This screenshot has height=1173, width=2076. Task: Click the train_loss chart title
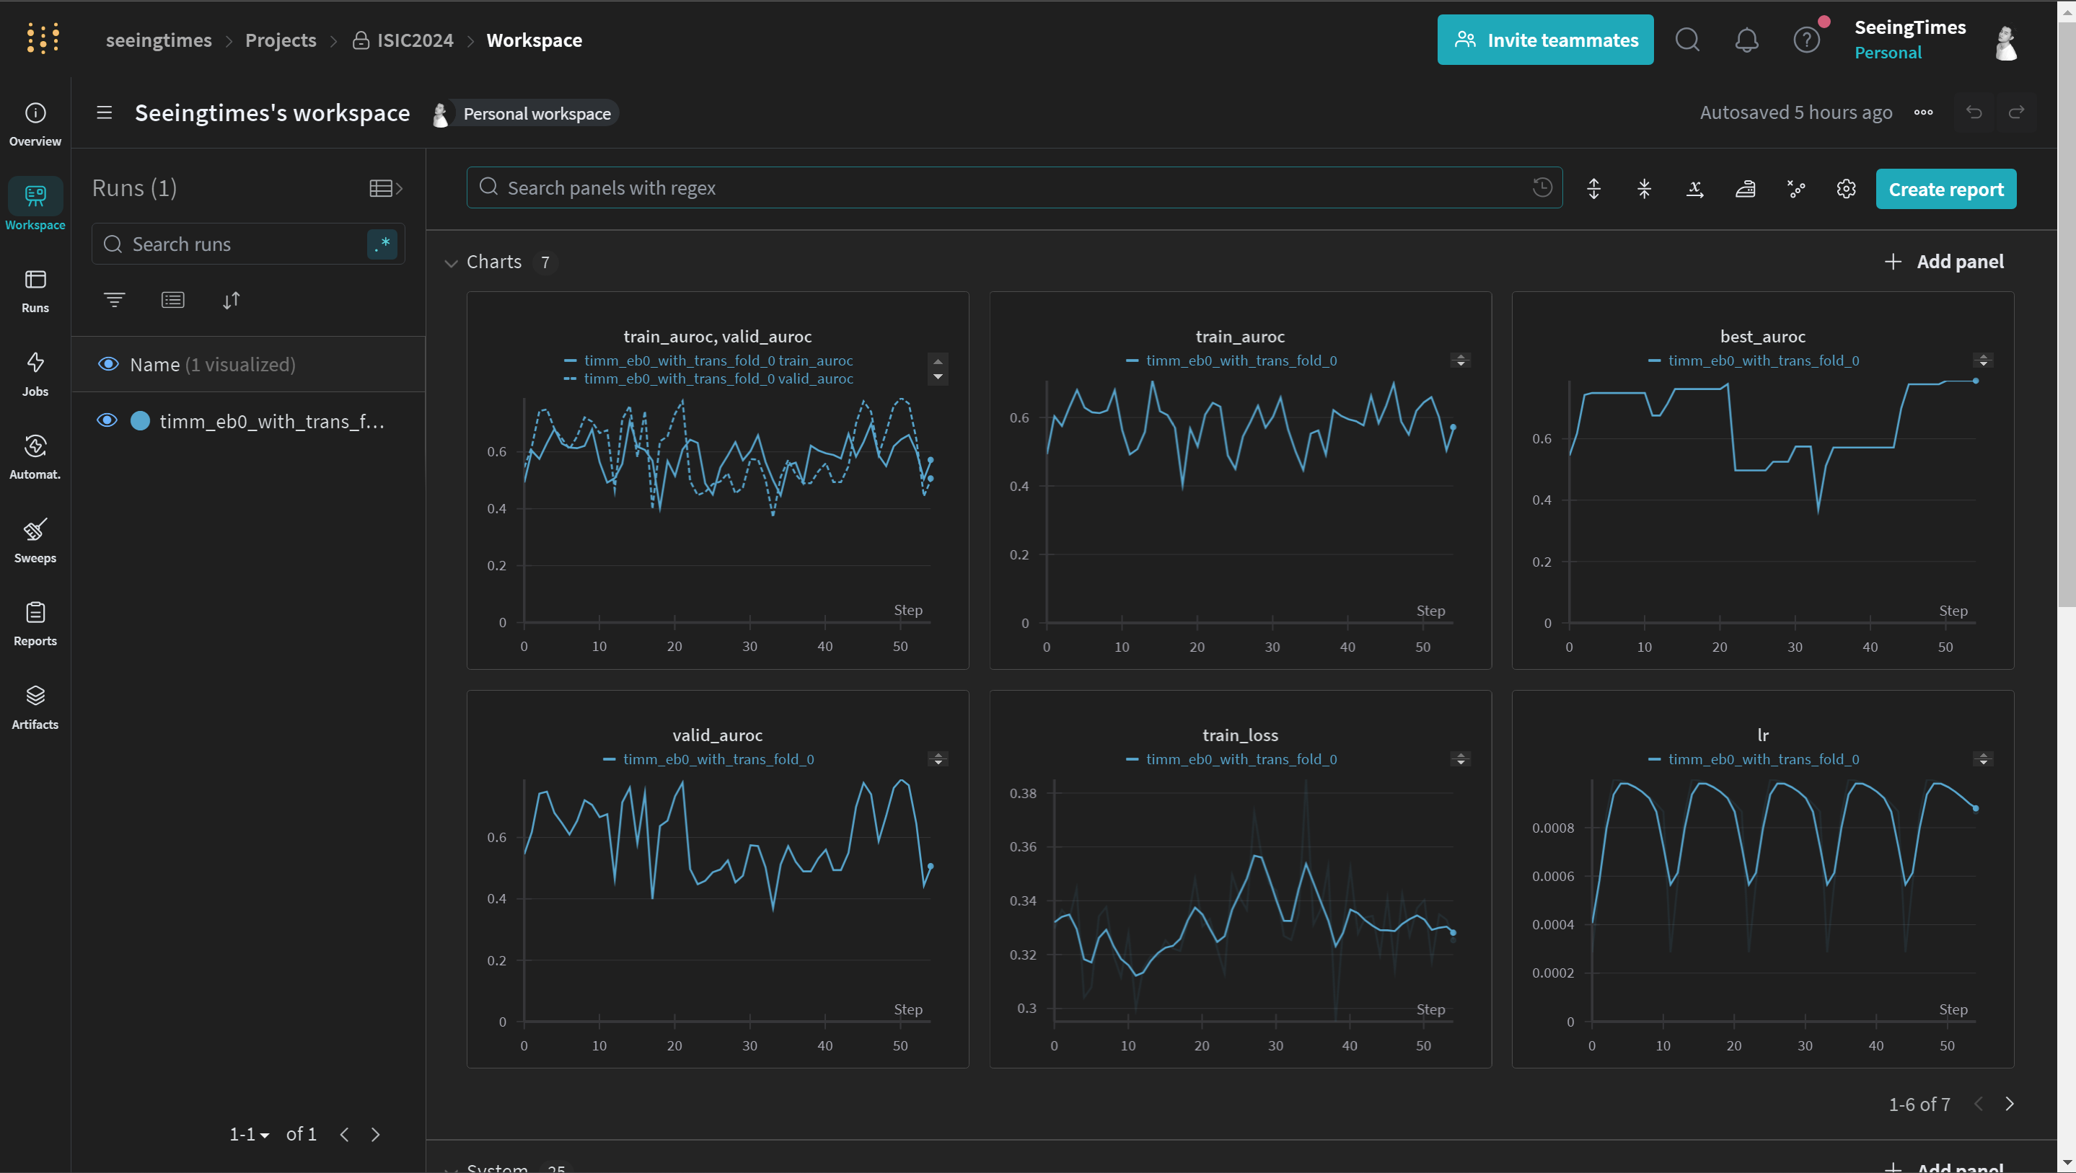(x=1240, y=735)
